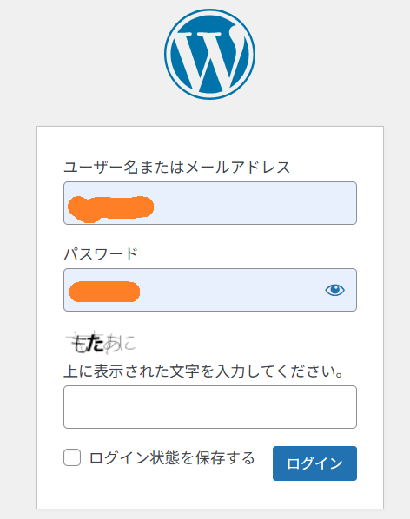Click the ログイン button
The height and width of the screenshot is (519, 410).
[314, 463]
